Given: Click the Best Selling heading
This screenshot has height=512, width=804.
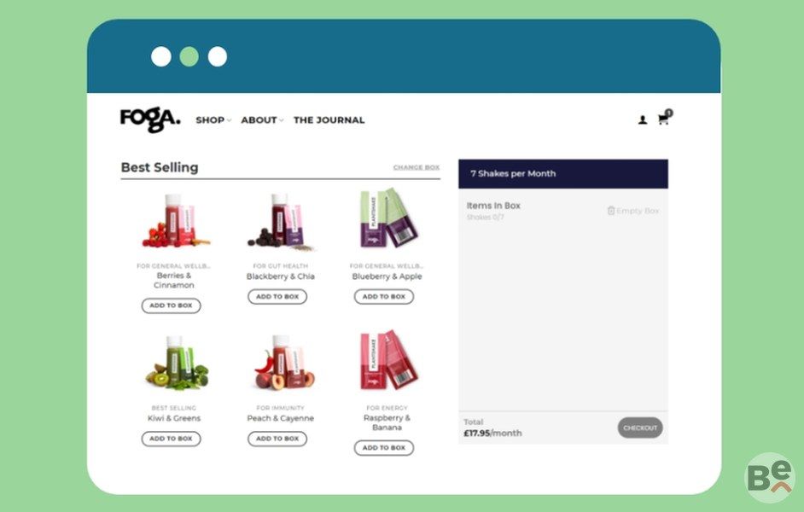Looking at the screenshot, I should coord(160,167).
